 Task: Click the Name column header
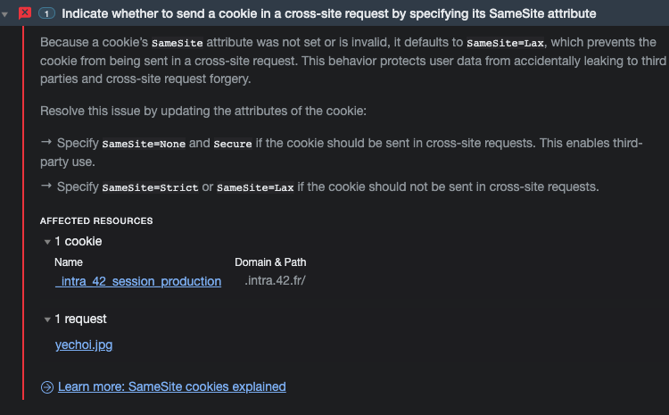68,262
